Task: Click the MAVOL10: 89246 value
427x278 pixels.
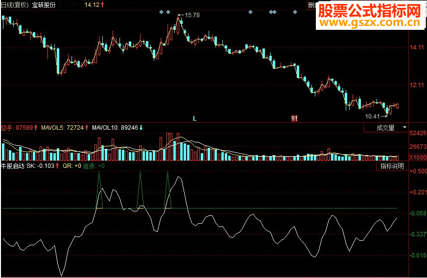Action: pos(115,127)
